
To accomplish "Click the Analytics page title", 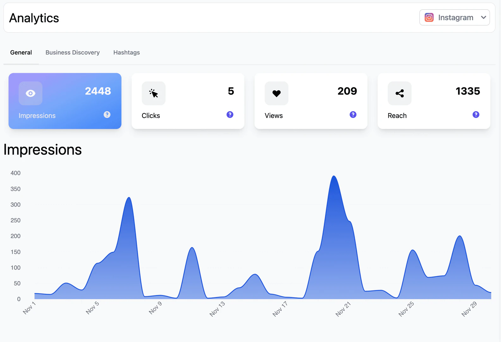I will 34,18.
